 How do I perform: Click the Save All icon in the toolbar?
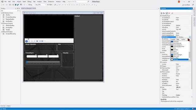18,5
